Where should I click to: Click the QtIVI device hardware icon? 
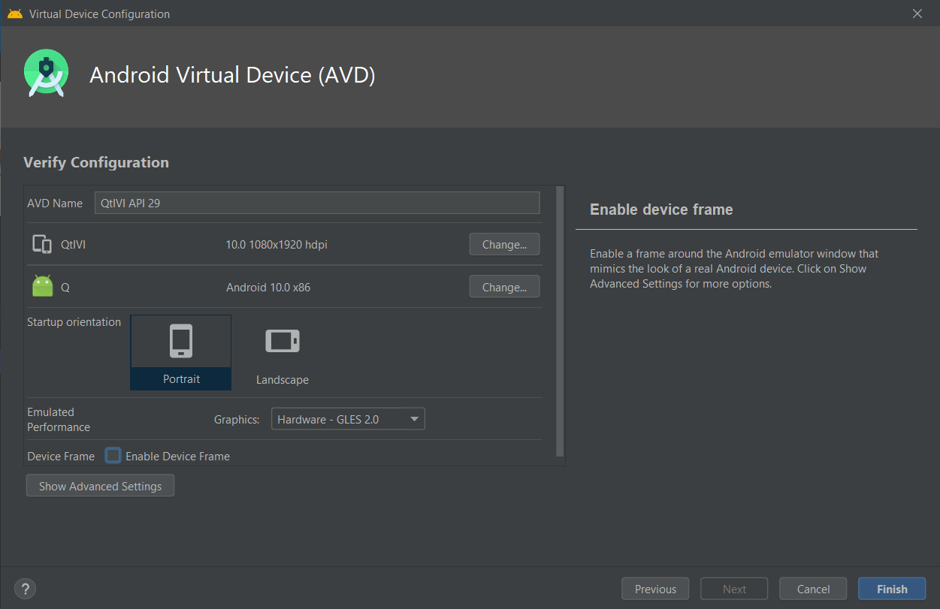(42, 244)
